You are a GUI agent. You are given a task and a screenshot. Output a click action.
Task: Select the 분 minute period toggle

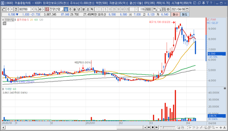(83, 9)
